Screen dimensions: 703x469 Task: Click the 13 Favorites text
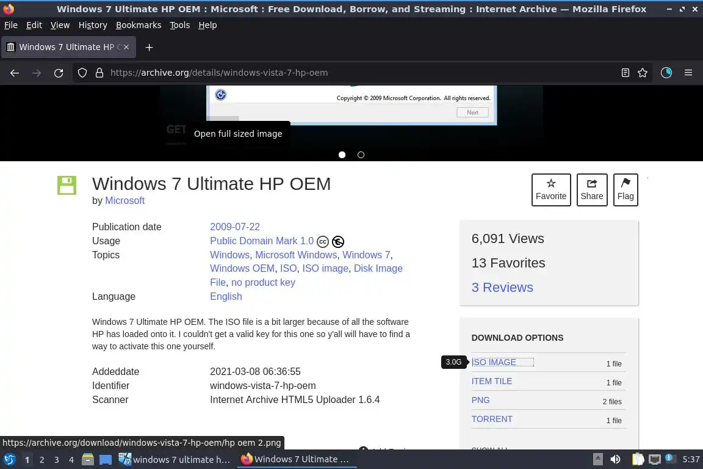508,263
